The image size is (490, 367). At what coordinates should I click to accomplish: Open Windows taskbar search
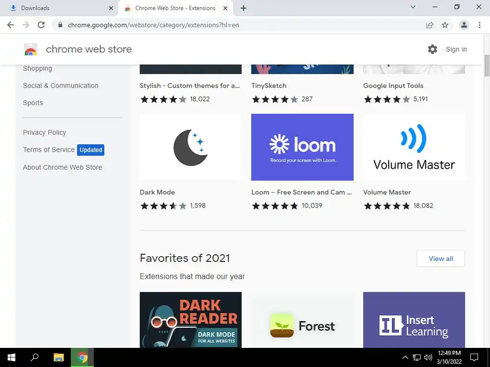[34, 357]
